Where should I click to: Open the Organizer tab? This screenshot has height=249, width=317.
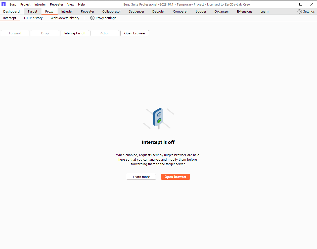click(222, 12)
